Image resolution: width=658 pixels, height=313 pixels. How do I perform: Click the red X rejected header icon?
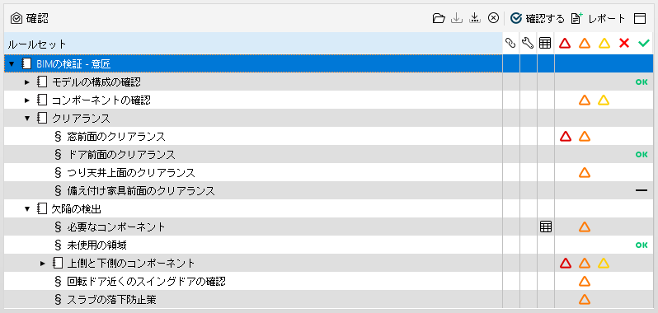(624, 43)
